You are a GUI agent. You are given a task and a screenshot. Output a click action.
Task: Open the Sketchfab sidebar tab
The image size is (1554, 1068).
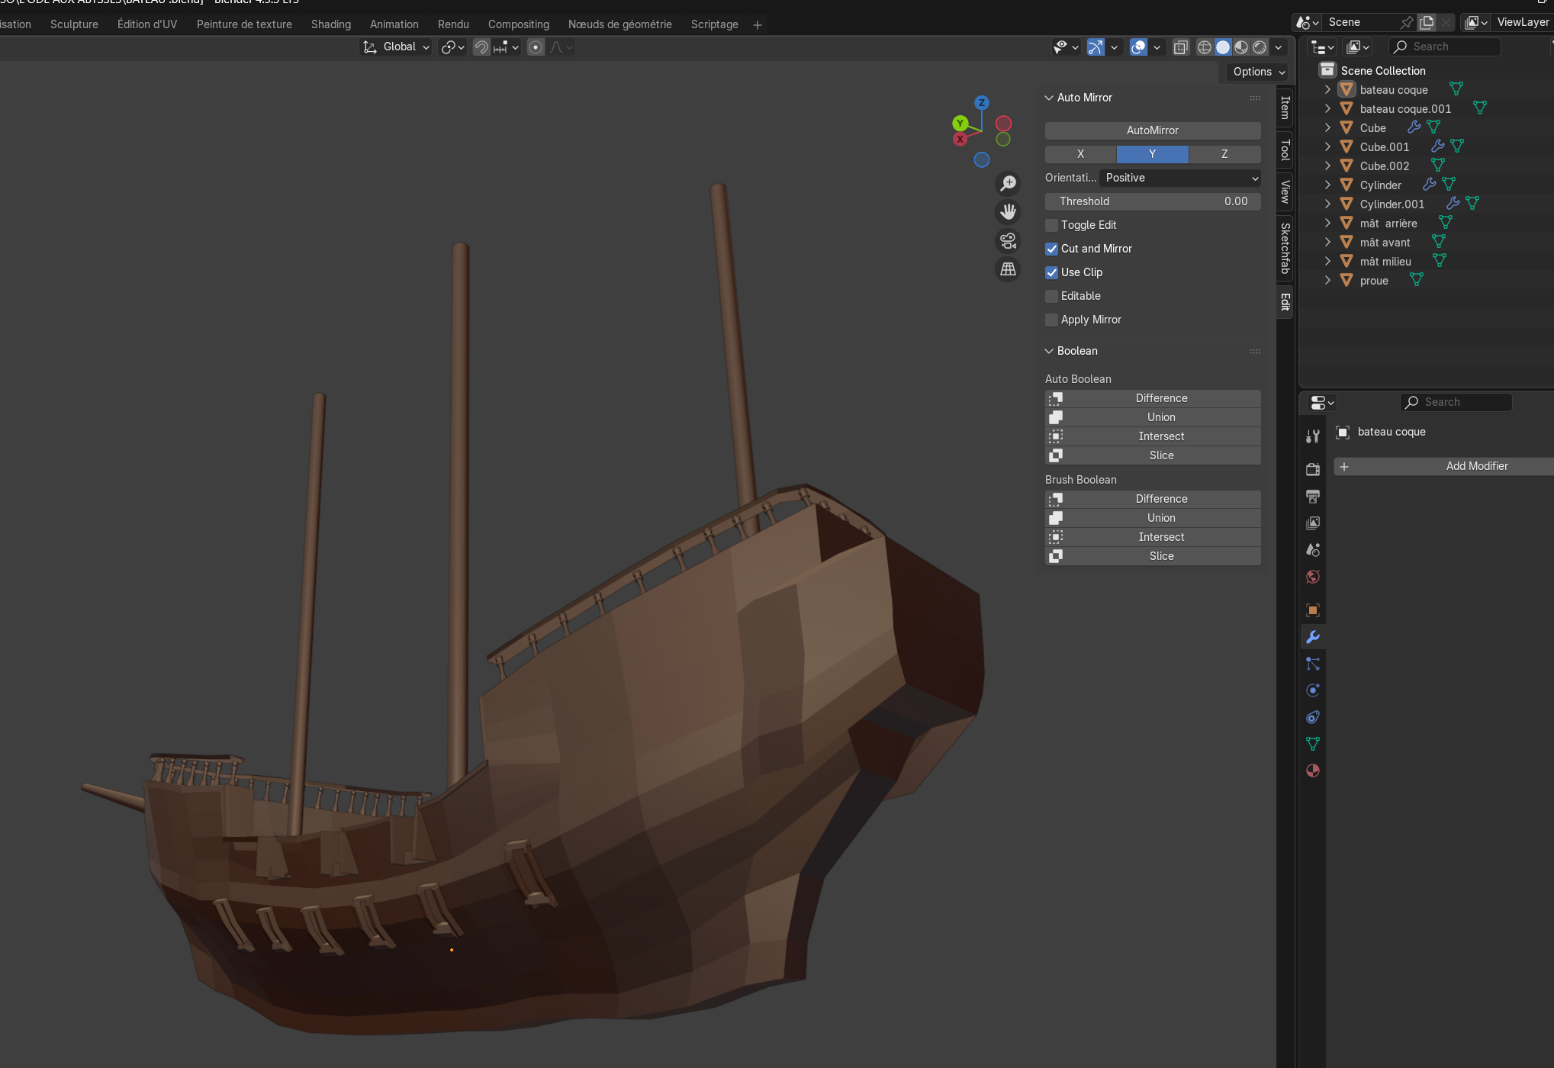tap(1285, 248)
